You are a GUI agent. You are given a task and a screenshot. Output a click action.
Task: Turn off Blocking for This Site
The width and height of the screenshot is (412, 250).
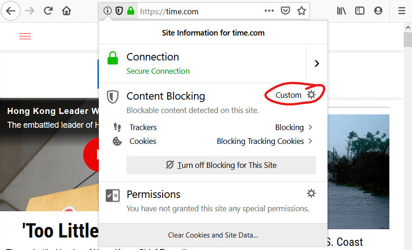tap(221, 165)
